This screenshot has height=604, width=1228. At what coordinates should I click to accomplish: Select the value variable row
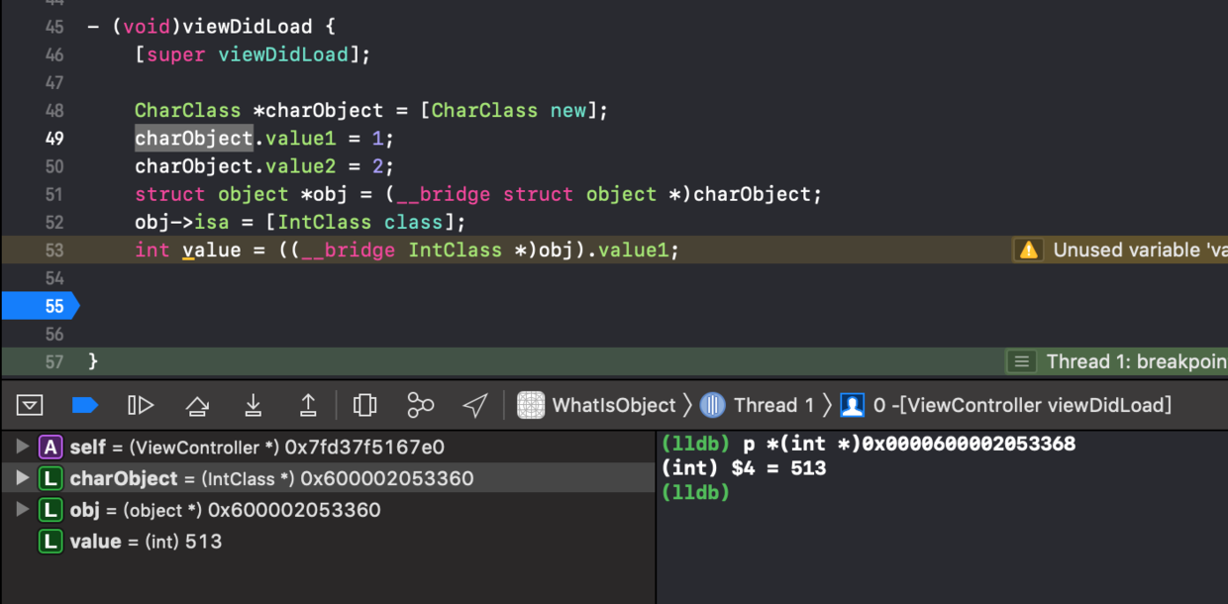click(327, 542)
